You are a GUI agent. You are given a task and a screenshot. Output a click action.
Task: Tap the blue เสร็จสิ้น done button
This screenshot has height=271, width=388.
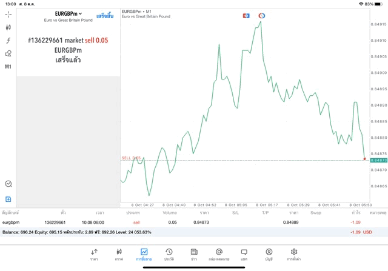coord(104,15)
